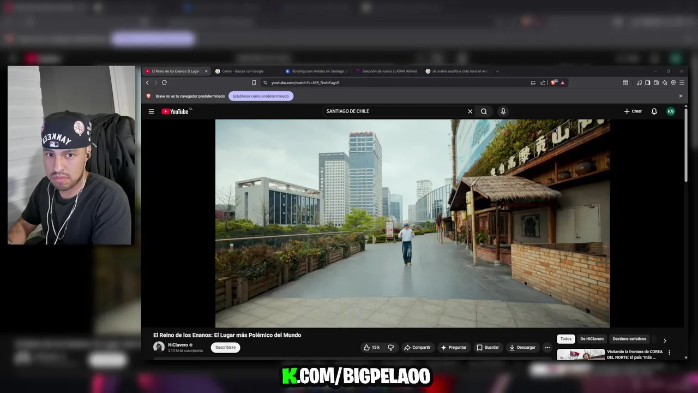698x393 pixels.
Task: Open the Visitando la frontera de COREA video title
Action: [635, 354]
